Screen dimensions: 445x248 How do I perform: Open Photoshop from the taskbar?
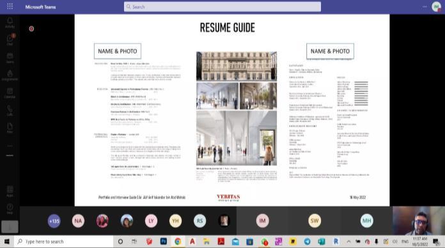(x=164, y=242)
